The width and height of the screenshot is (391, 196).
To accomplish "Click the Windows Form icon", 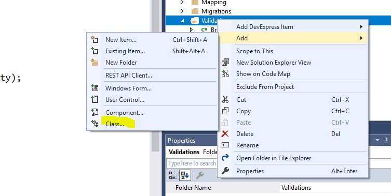I will (x=95, y=88).
